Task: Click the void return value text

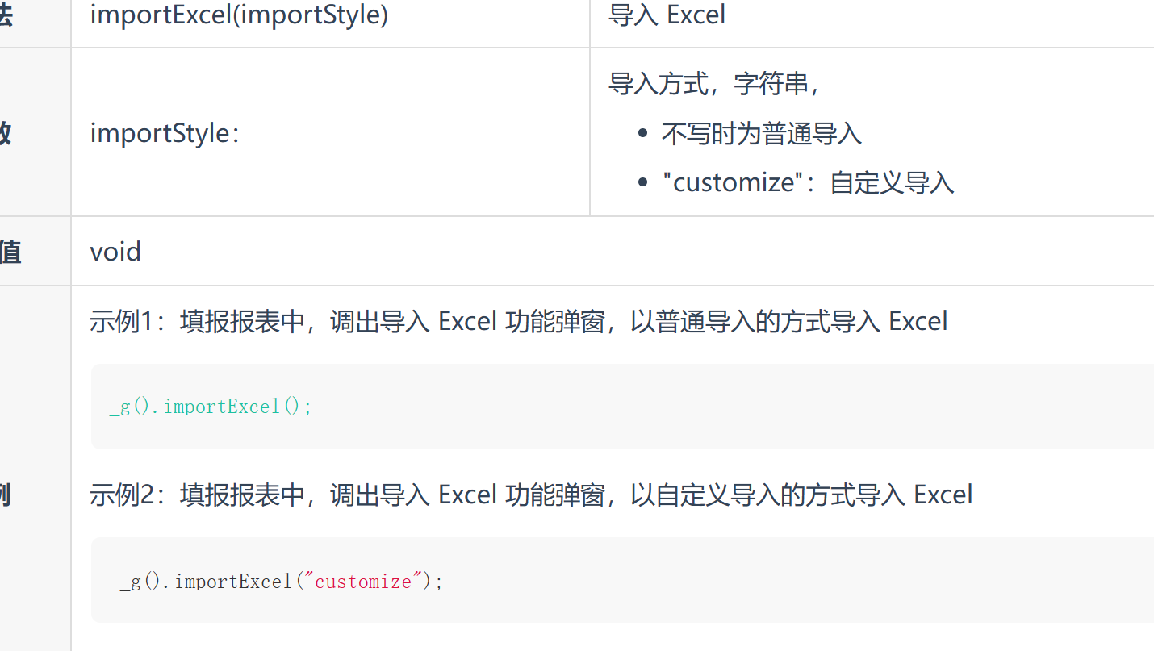Action: tap(115, 252)
